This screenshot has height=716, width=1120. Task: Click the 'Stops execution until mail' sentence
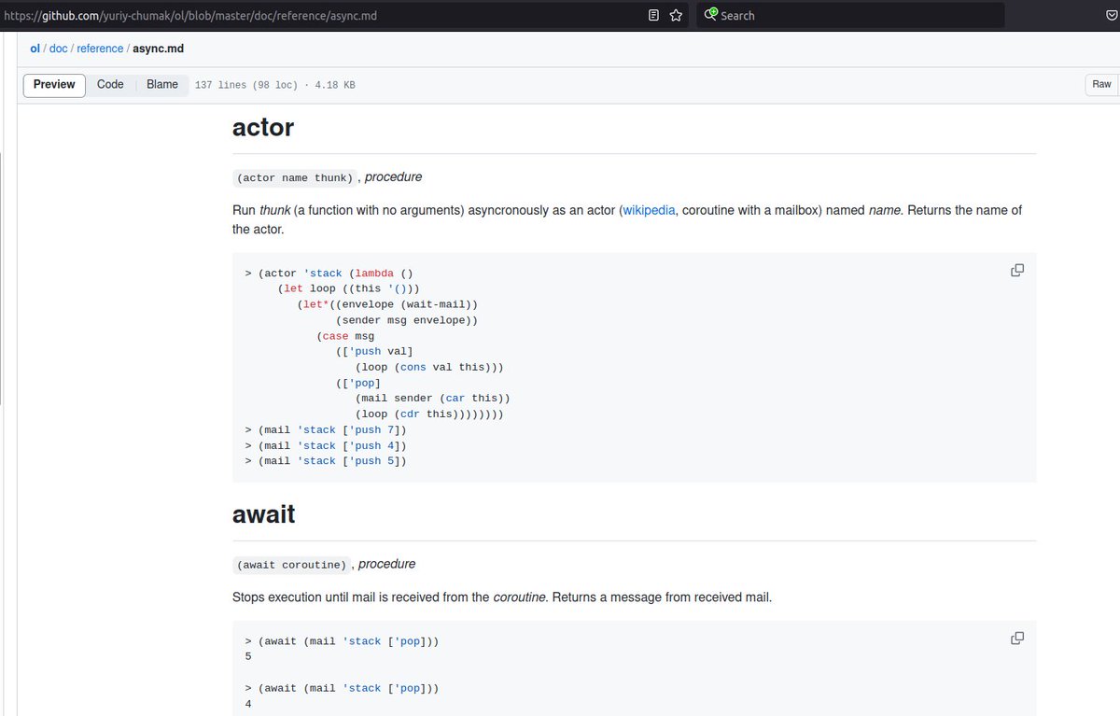(x=502, y=597)
